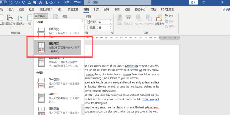This screenshot has height=115, width=230.
Task: Select the 布局 tab
Action: (x=86, y=9)
